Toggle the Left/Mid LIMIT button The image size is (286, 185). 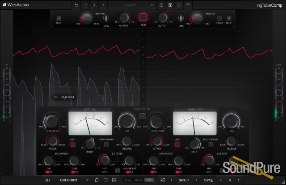pos(72,144)
